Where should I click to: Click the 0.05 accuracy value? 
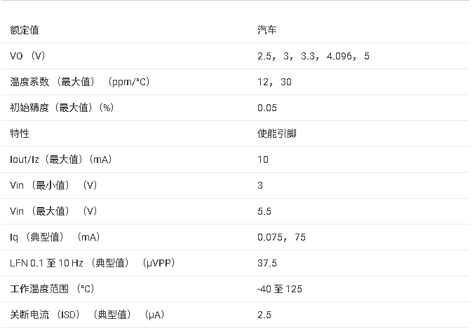tap(267, 108)
